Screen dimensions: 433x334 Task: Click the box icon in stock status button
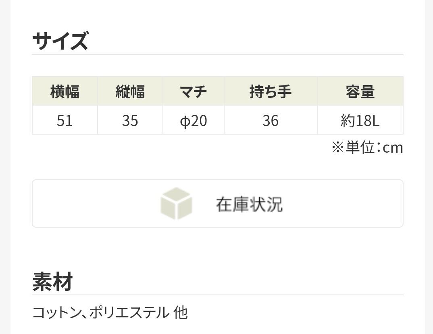(x=176, y=203)
